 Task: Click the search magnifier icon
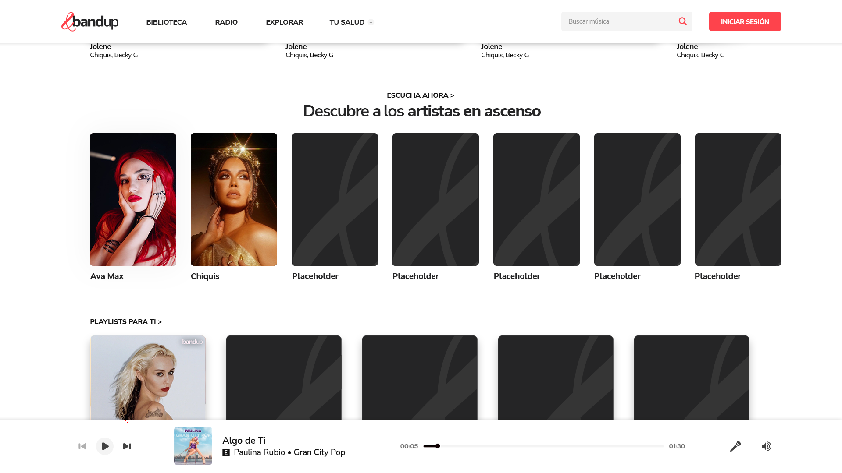coord(682,21)
